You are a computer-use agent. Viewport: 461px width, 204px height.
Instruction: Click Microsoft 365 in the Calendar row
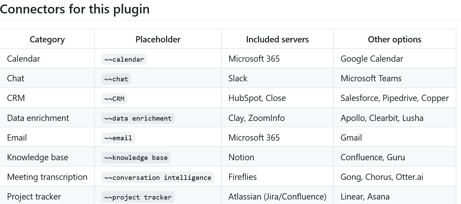(x=254, y=59)
